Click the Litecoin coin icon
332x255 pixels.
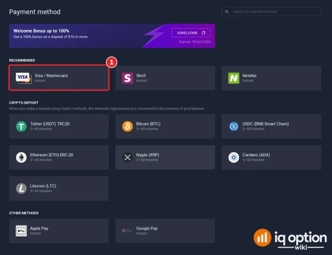pyautogui.click(x=21, y=188)
